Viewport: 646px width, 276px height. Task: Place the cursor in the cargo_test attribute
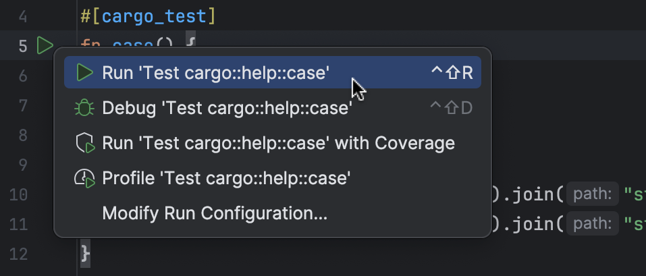149,17
